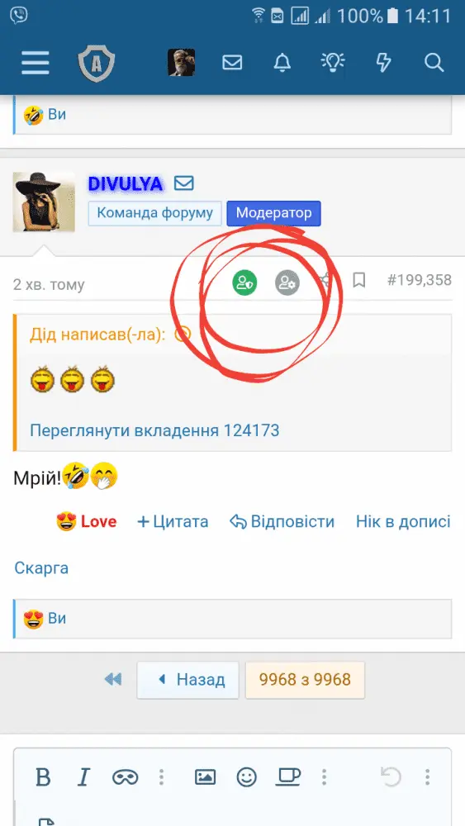Open the hamburger navigation menu

pyautogui.click(x=36, y=64)
